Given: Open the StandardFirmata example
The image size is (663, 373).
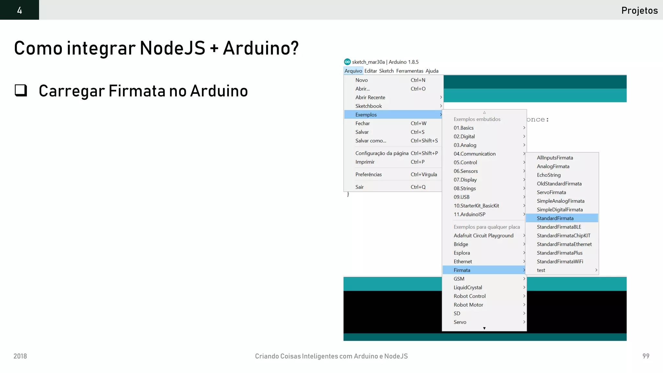Looking at the screenshot, I should [562, 218].
